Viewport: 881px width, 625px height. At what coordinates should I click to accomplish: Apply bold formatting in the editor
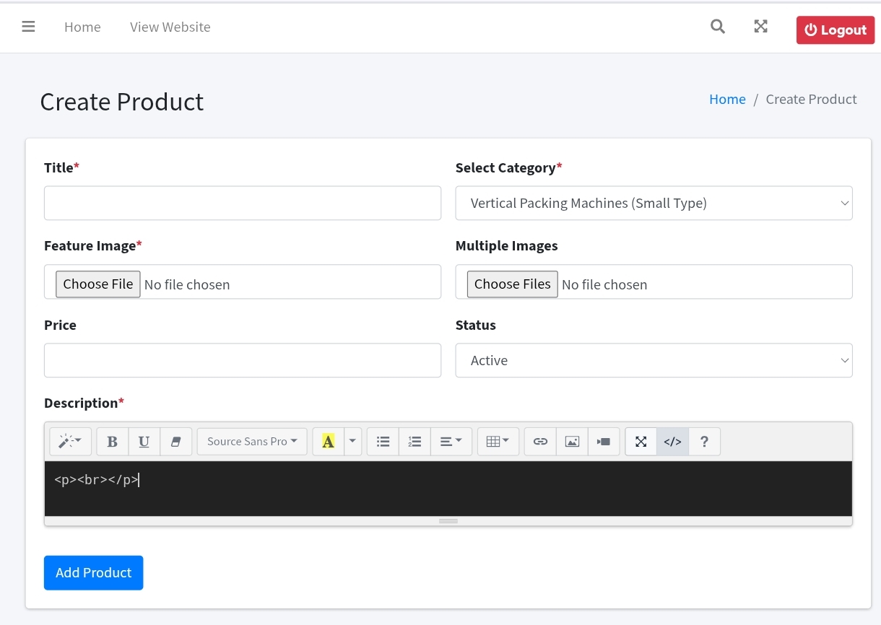(x=113, y=442)
